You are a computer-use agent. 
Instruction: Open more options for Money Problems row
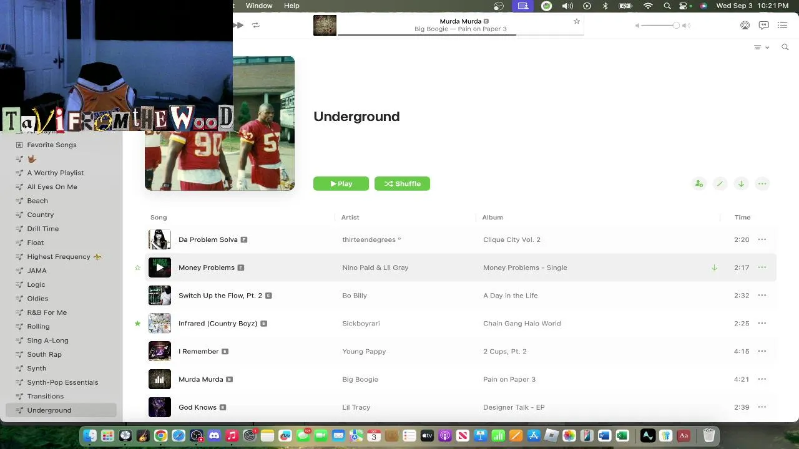(762, 268)
